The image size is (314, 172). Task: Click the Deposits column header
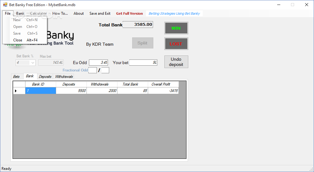[71, 84]
